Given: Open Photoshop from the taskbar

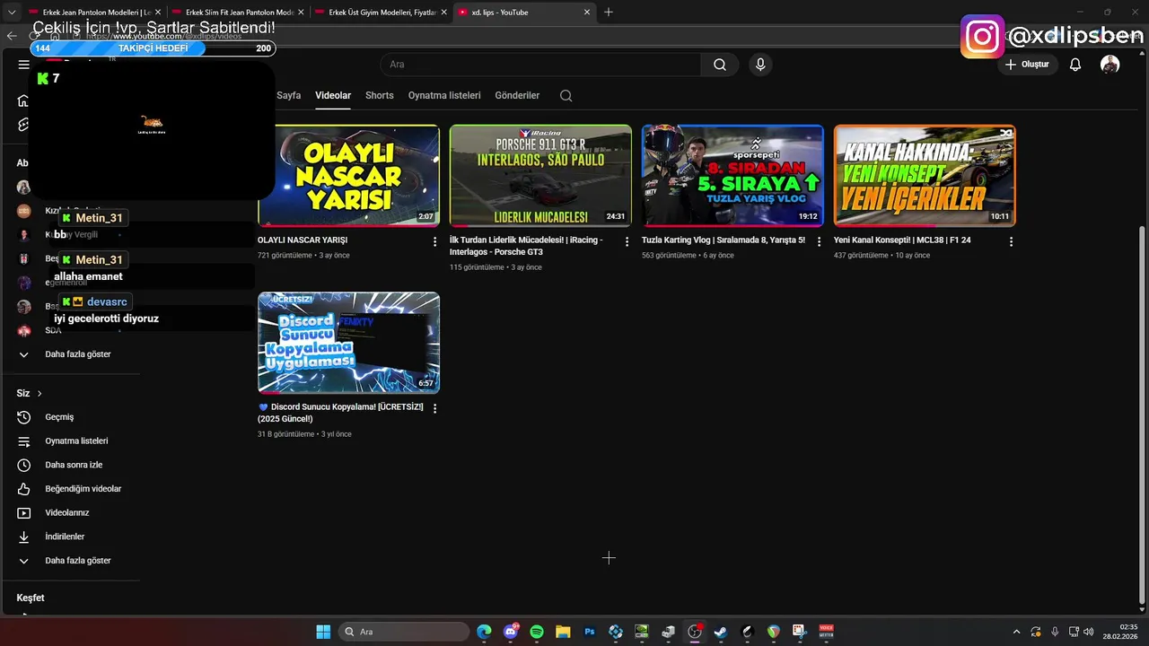Looking at the screenshot, I should [590, 632].
